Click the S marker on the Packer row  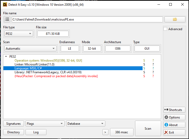click(x=144, y=76)
